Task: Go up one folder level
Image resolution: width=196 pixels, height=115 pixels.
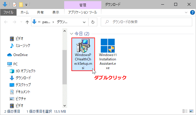Action: click(27, 22)
